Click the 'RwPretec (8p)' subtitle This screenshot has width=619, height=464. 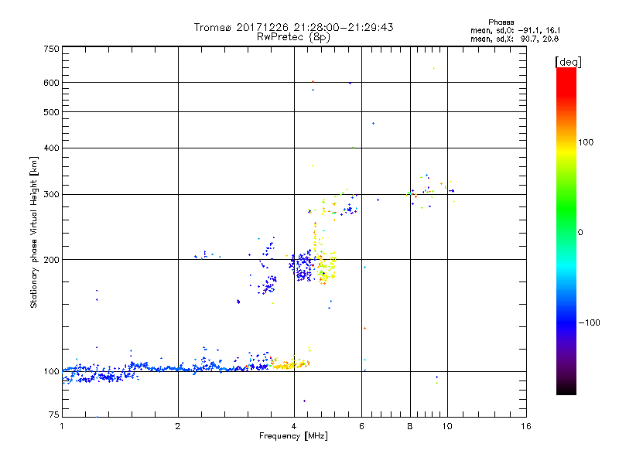pyautogui.click(x=293, y=37)
